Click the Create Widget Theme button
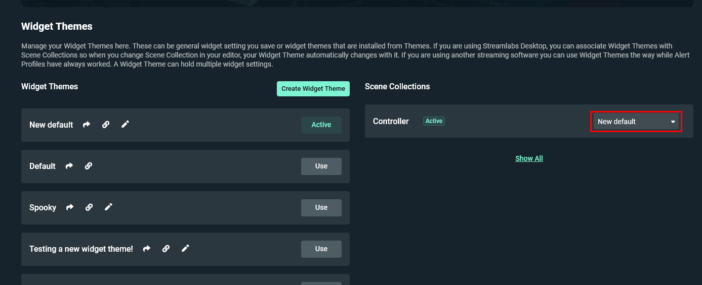Screen dimensions: 702x285 pos(313,89)
